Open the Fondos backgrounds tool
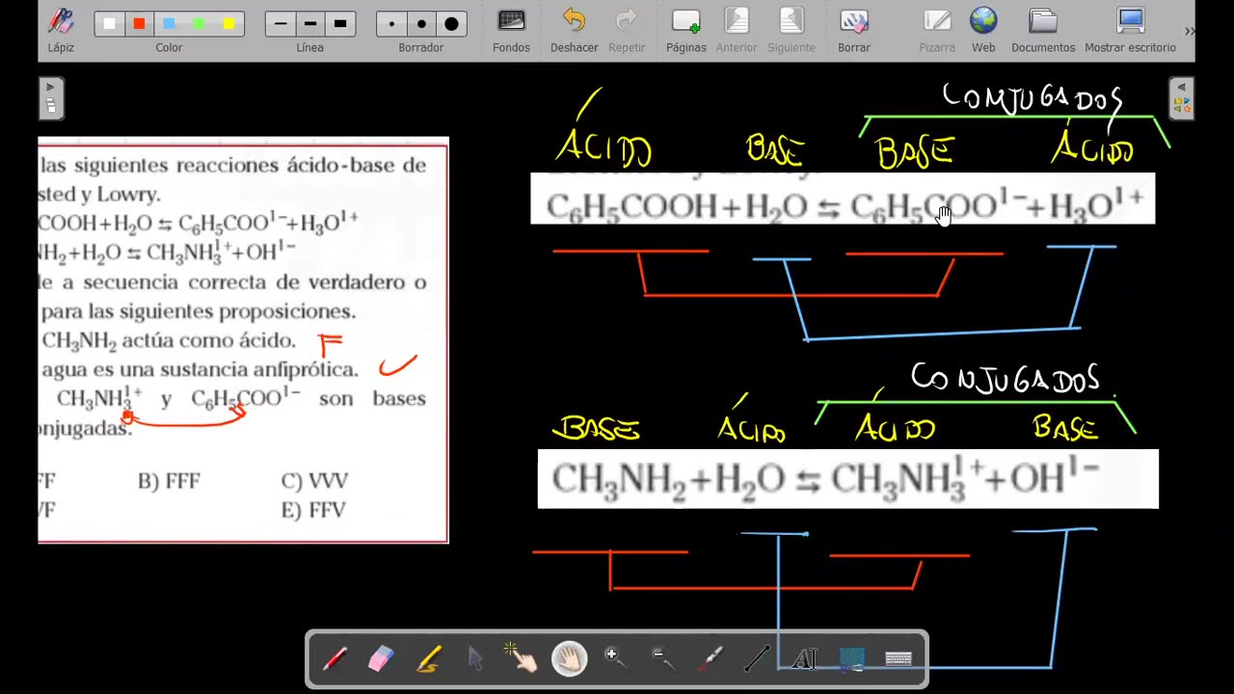 click(511, 30)
